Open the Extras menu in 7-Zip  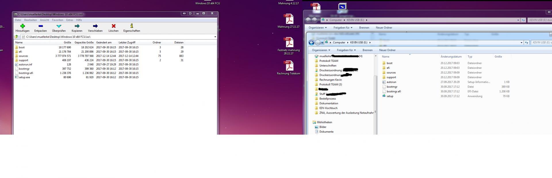coord(70,20)
